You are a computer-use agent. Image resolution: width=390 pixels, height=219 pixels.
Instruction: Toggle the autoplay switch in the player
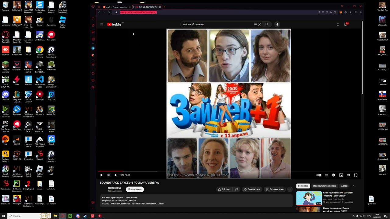point(319,175)
